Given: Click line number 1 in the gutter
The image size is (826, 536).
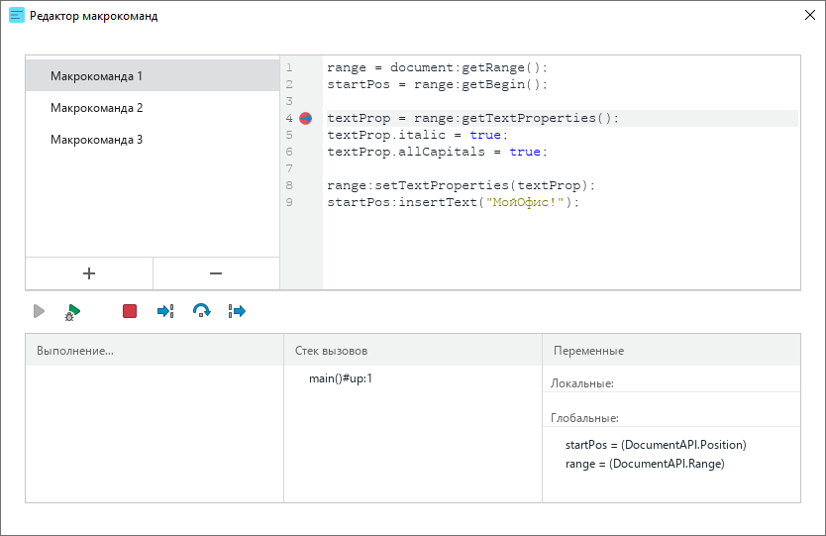Looking at the screenshot, I should point(289,67).
